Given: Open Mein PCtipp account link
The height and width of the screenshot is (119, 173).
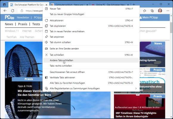Looking at the screenshot, I should tap(149, 17).
